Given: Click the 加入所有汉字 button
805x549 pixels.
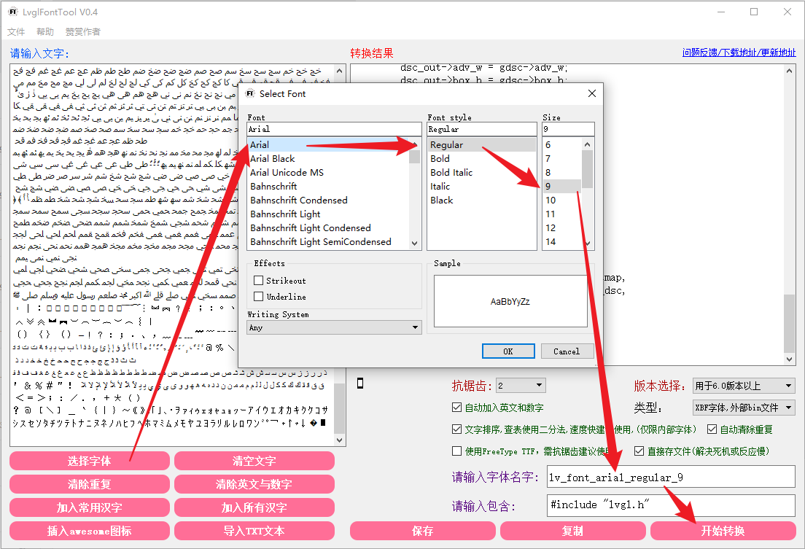Looking at the screenshot, I should point(254,507).
